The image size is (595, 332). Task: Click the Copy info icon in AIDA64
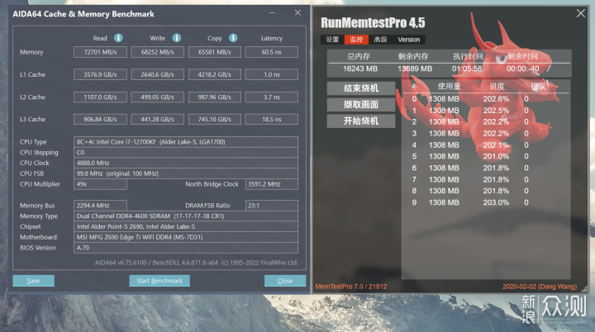coord(233,38)
